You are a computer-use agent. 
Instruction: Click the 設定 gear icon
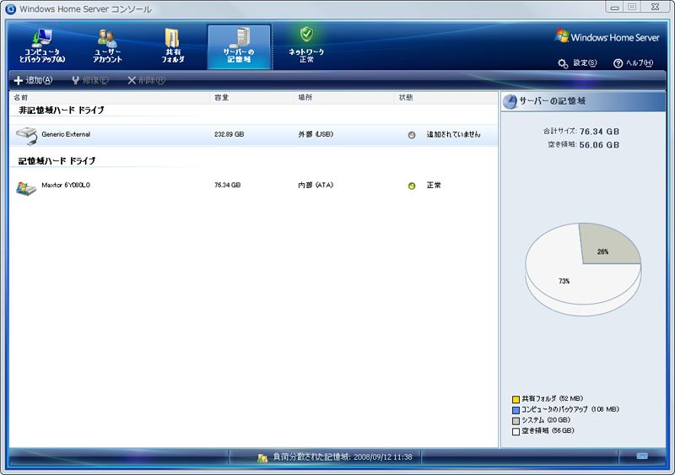[x=563, y=63]
